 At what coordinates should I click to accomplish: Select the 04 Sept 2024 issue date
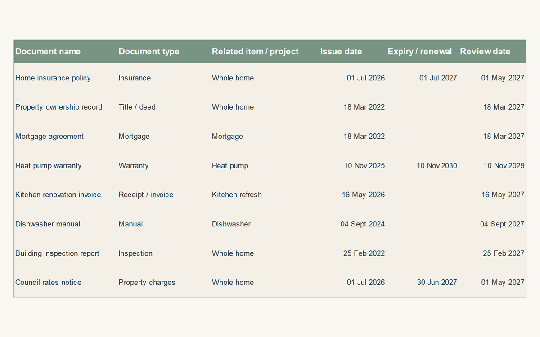coord(363,224)
